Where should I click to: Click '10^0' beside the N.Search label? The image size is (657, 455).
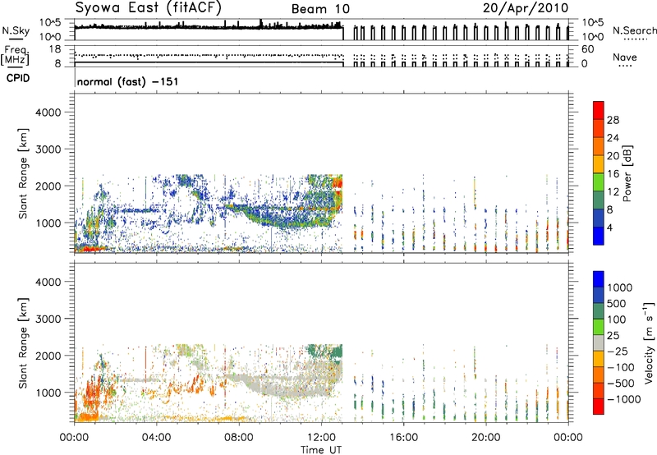pos(593,37)
